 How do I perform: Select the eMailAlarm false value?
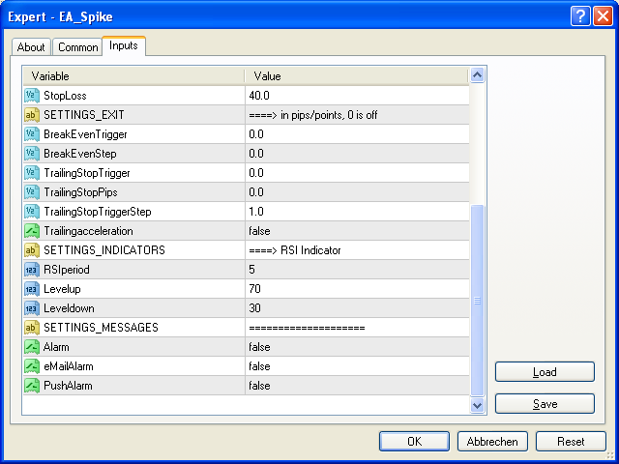259,366
